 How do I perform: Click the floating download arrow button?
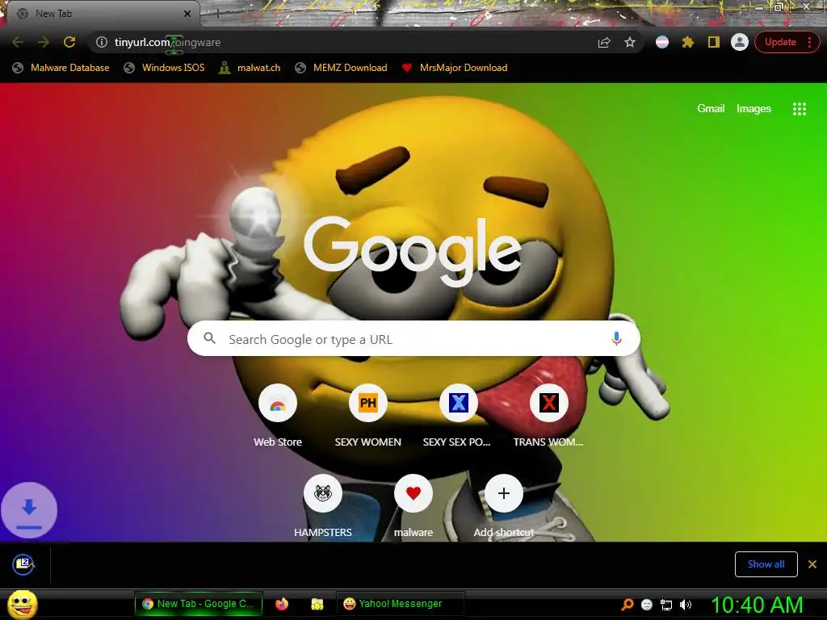click(29, 510)
